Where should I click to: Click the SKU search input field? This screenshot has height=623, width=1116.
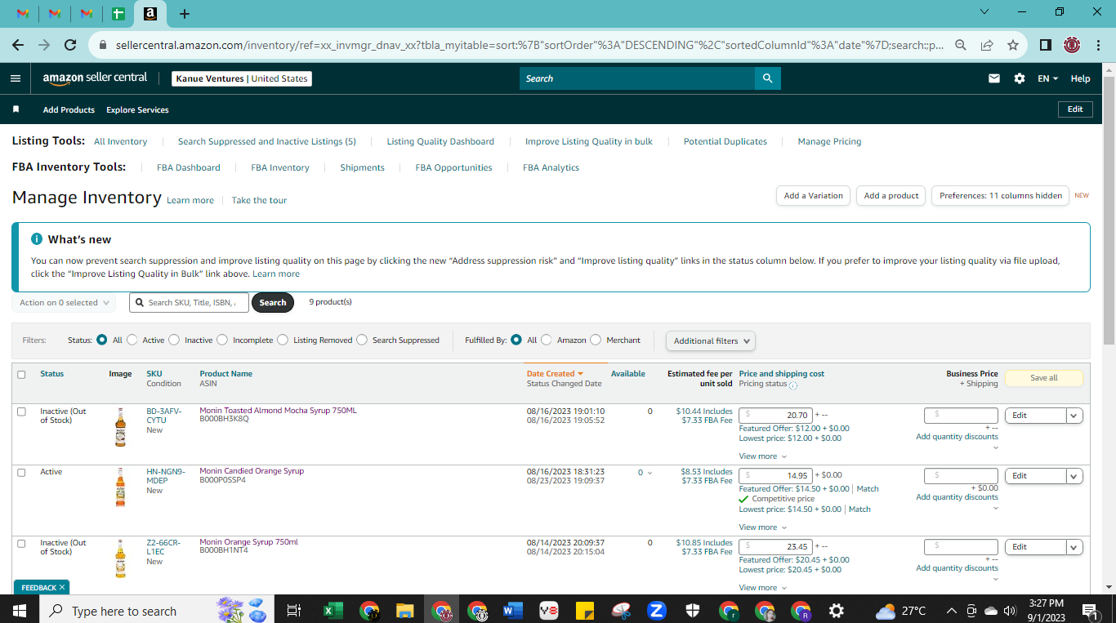coord(189,302)
